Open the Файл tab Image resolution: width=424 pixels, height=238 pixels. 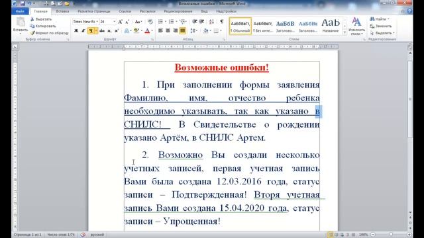point(20,11)
